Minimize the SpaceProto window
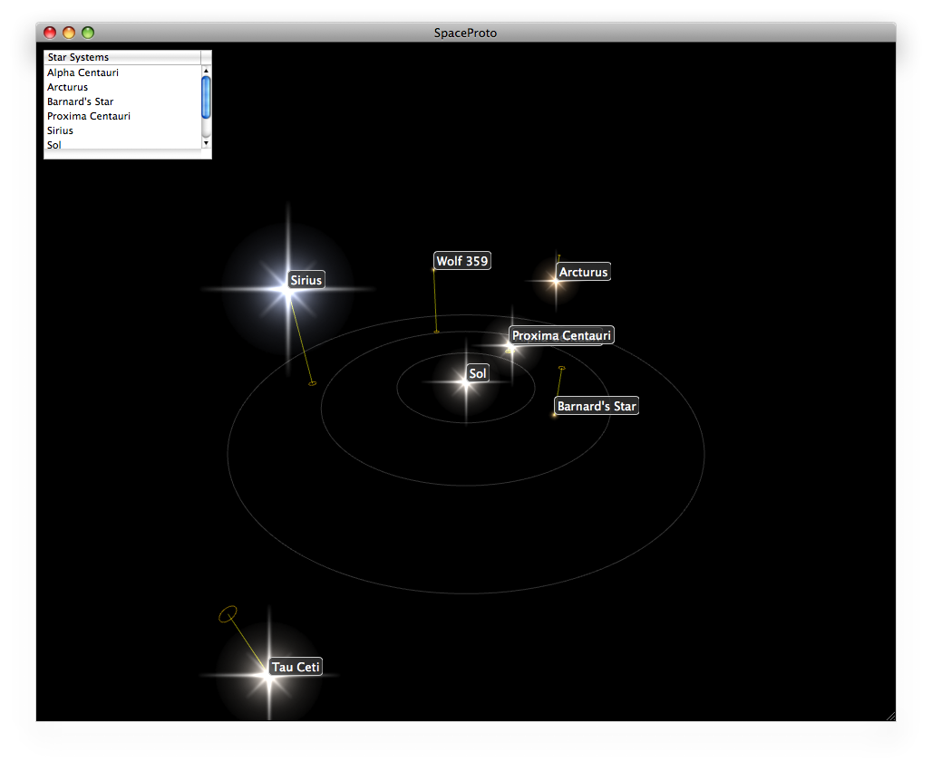The width and height of the screenshot is (932, 771). [69, 33]
